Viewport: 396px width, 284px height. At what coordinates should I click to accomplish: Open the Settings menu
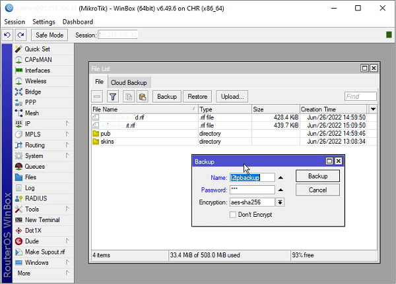[x=44, y=22]
